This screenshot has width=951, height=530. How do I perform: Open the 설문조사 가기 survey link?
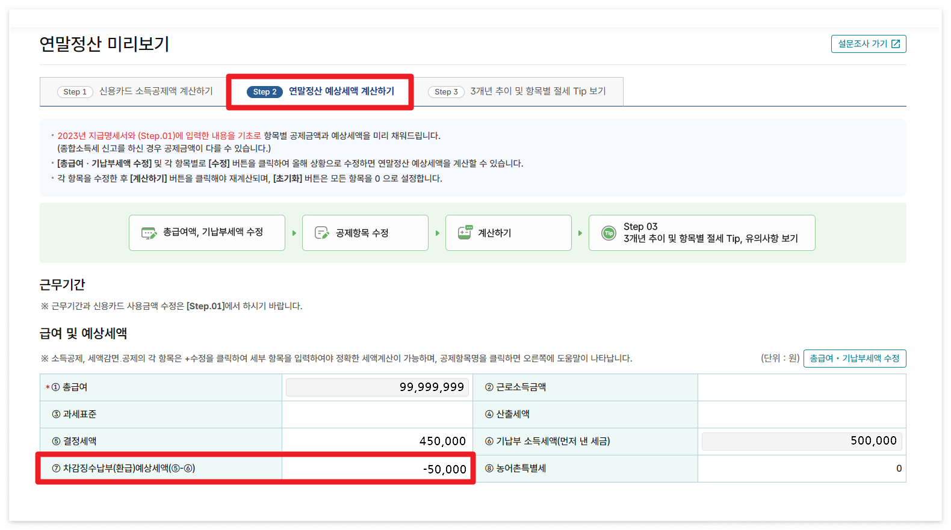point(869,44)
